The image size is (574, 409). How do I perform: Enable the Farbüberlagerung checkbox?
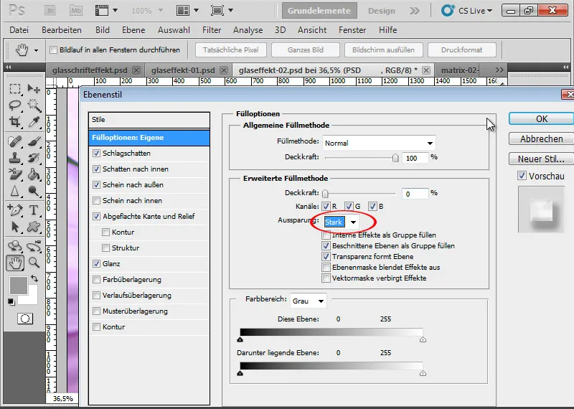[96, 279]
